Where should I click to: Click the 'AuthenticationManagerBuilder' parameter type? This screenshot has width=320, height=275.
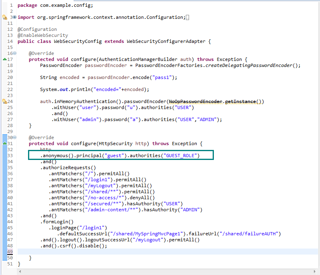(x=138, y=59)
